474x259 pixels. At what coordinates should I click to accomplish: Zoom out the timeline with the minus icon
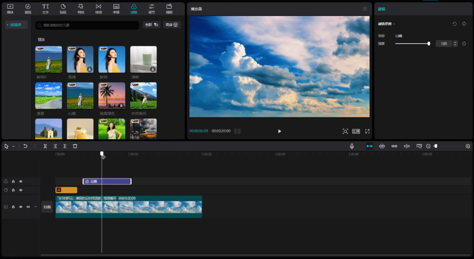(428, 146)
